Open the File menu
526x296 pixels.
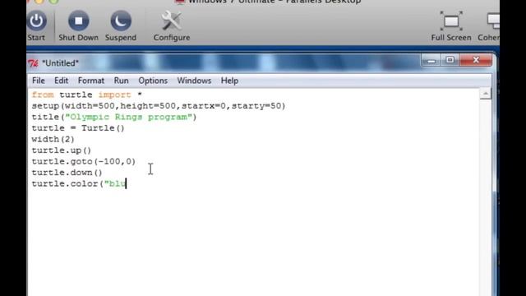[x=39, y=81]
